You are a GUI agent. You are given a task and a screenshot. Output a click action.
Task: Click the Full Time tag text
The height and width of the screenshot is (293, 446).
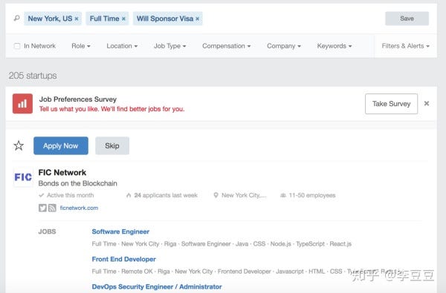(104, 19)
